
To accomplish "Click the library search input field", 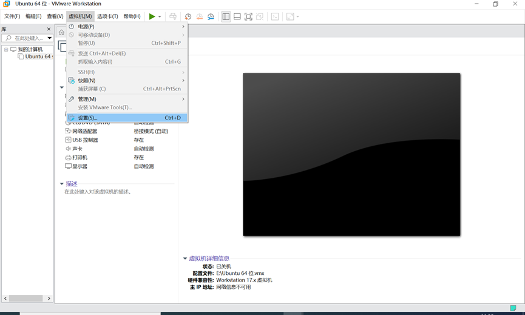I will click(x=29, y=38).
